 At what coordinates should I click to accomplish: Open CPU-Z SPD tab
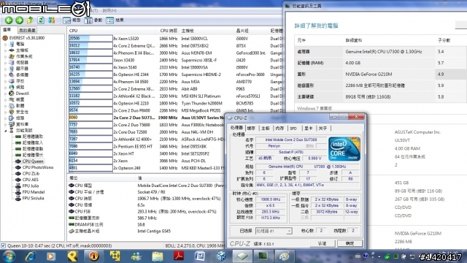click(293, 129)
